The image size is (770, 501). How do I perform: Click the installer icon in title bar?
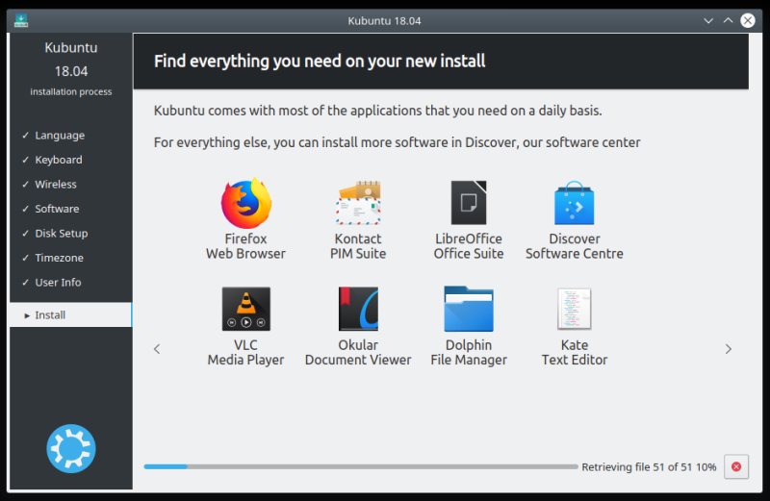[21, 20]
